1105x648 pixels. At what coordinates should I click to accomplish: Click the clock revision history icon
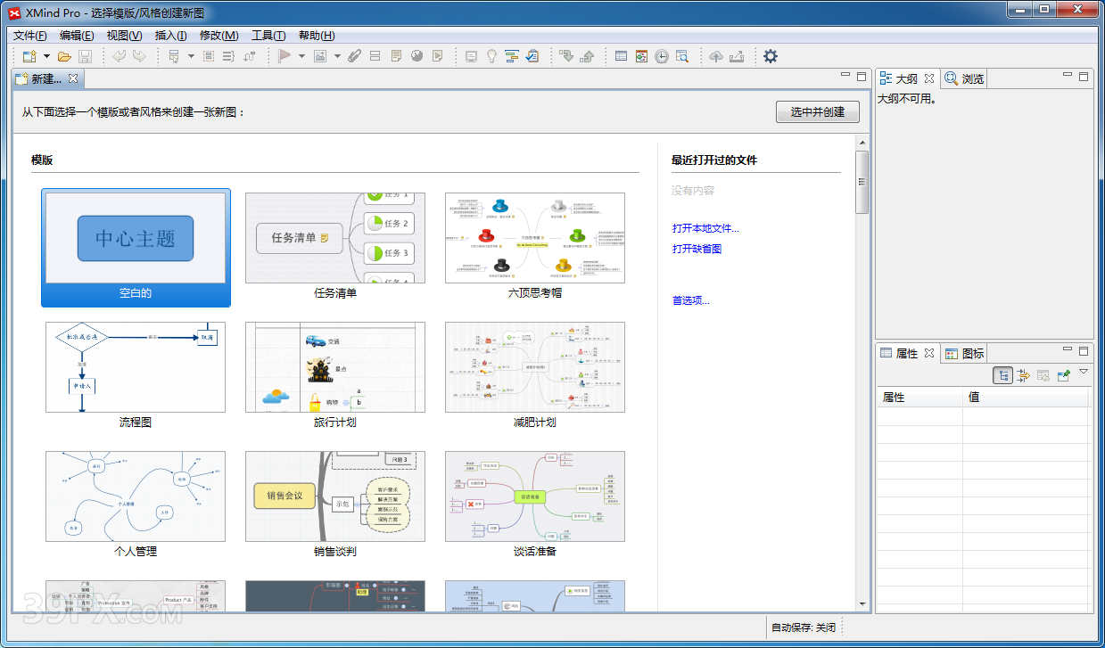[x=662, y=56]
